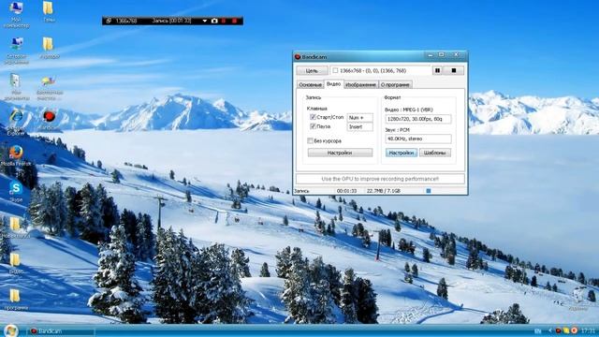This screenshot has height=337, width=599.
Task: Select the Skype desktop icon
Action: [x=16, y=192]
